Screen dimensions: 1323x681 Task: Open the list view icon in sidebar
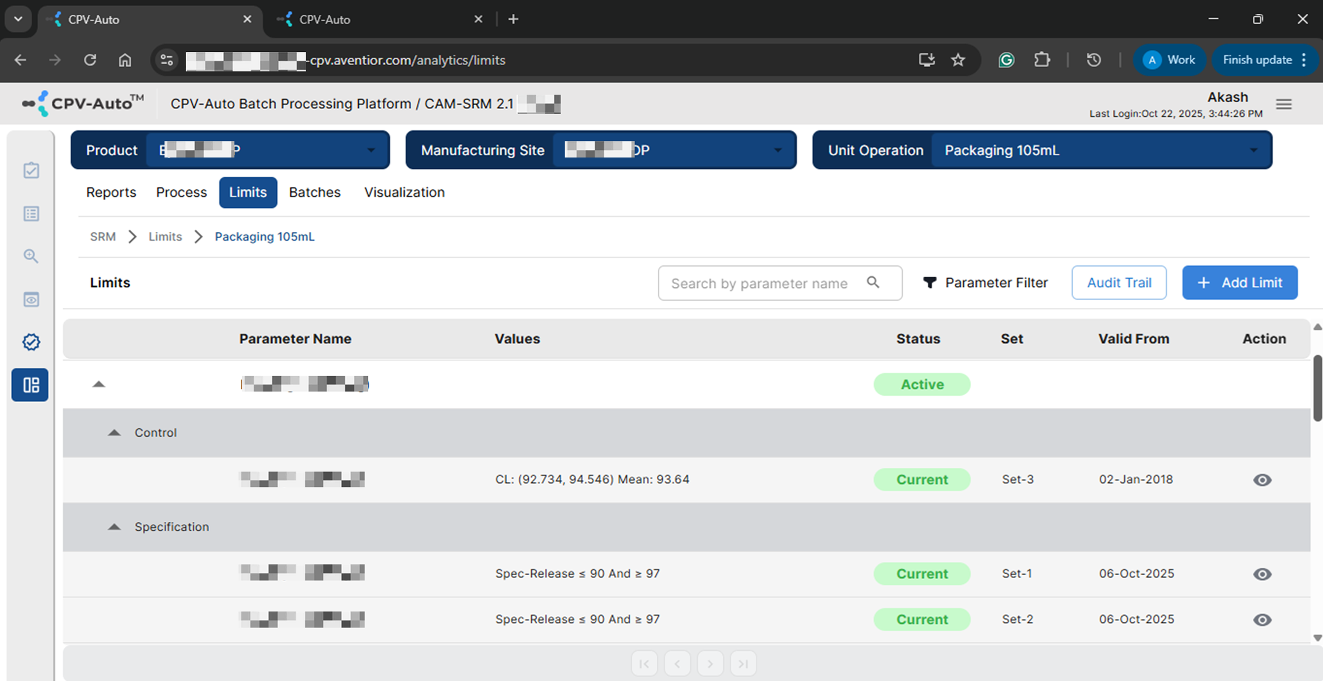tap(31, 214)
